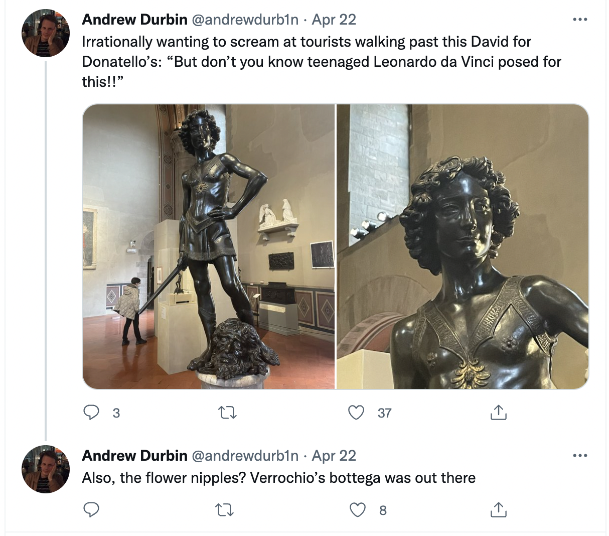Screen dimensions: 609x536
Task: Open the Andrew Durbin name link in first tweet
Action: 134,20
